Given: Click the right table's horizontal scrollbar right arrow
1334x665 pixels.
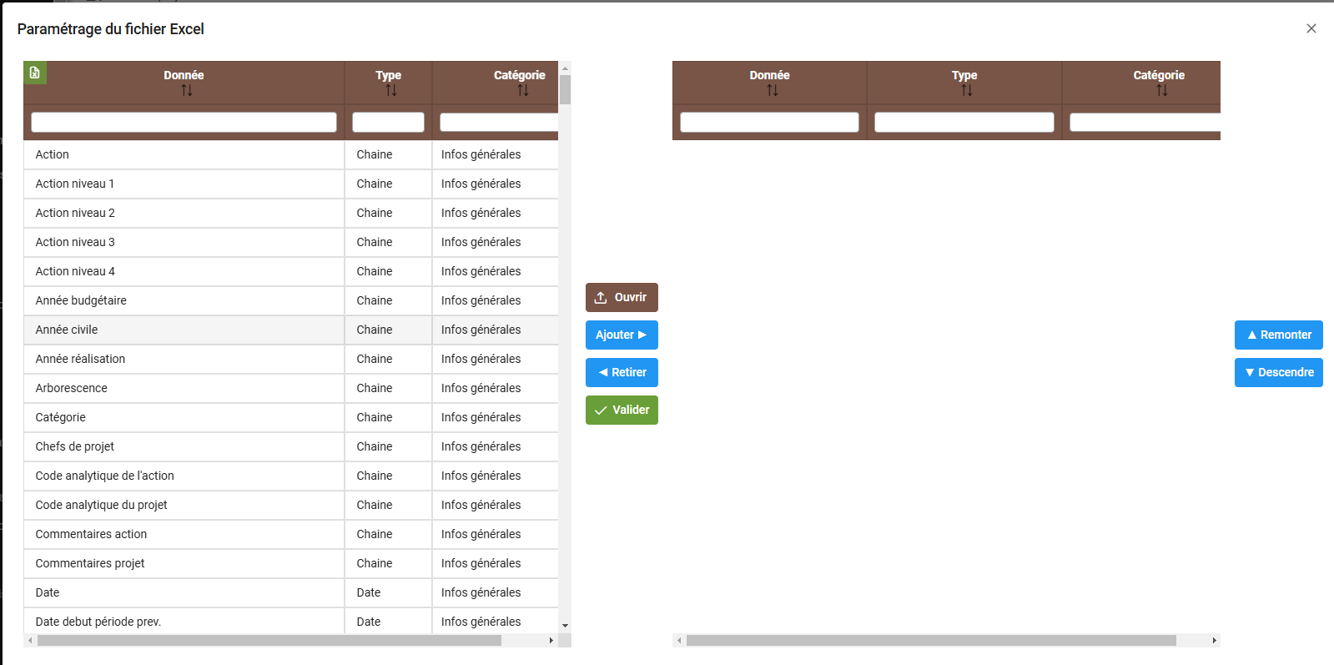Looking at the screenshot, I should click(x=1214, y=641).
